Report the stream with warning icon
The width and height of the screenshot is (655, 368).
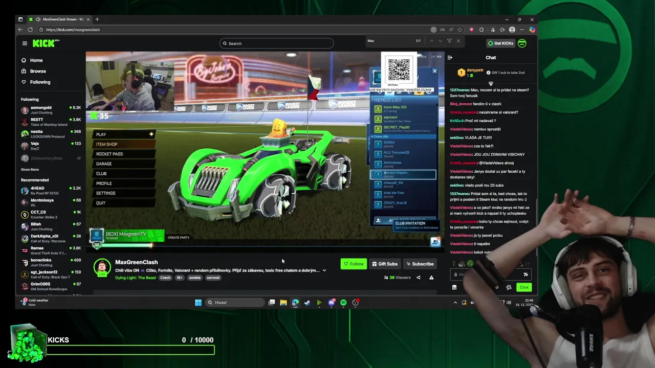[x=431, y=278]
